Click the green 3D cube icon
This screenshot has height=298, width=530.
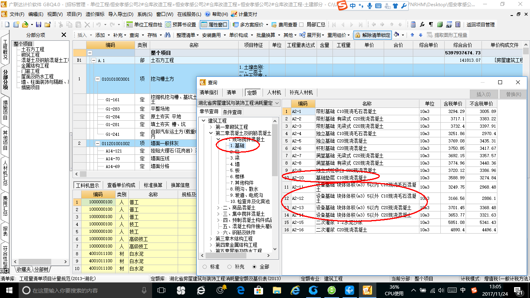(440, 24)
